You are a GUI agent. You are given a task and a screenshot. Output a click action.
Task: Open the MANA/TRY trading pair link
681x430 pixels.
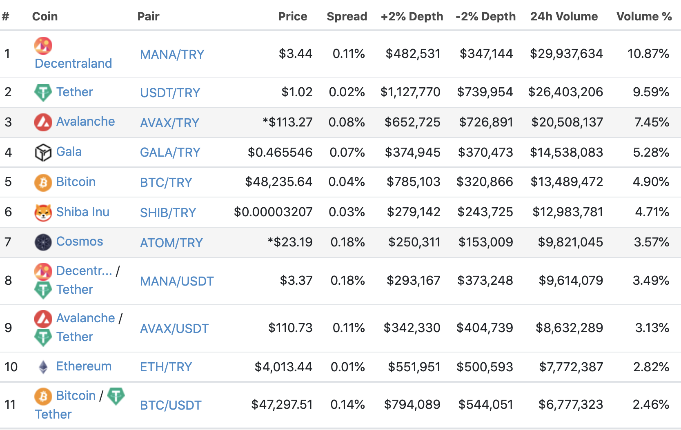coord(172,54)
